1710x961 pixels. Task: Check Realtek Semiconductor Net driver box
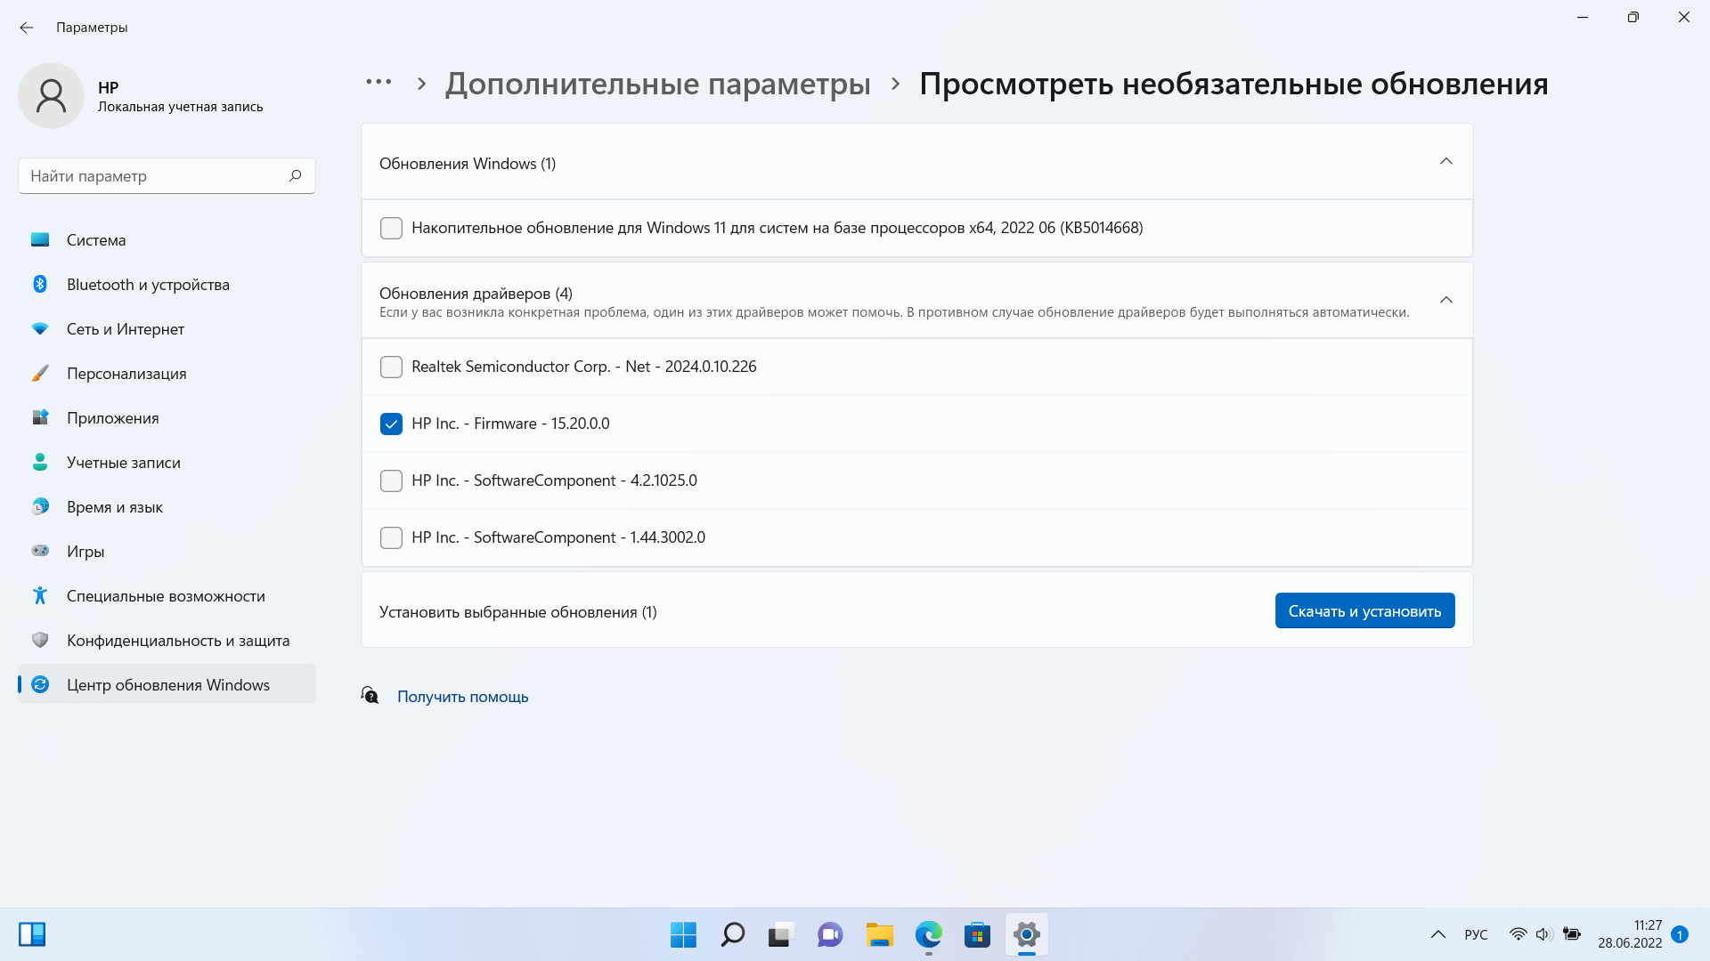391,367
